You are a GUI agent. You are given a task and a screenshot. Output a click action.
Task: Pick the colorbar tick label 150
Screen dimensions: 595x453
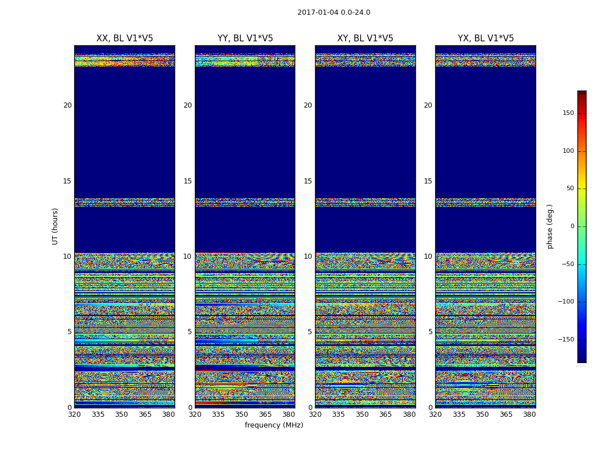point(568,113)
